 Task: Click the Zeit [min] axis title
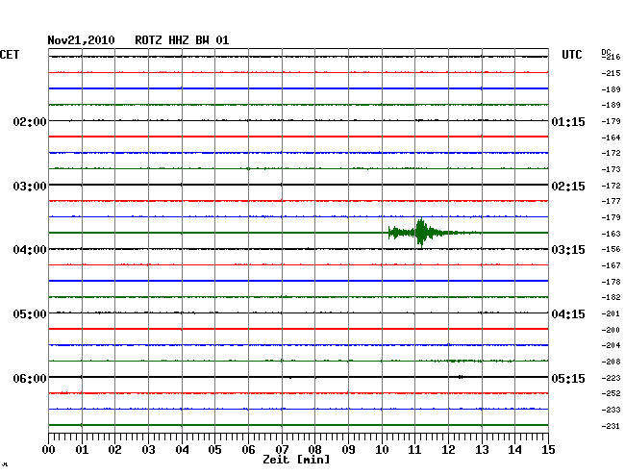(x=296, y=460)
